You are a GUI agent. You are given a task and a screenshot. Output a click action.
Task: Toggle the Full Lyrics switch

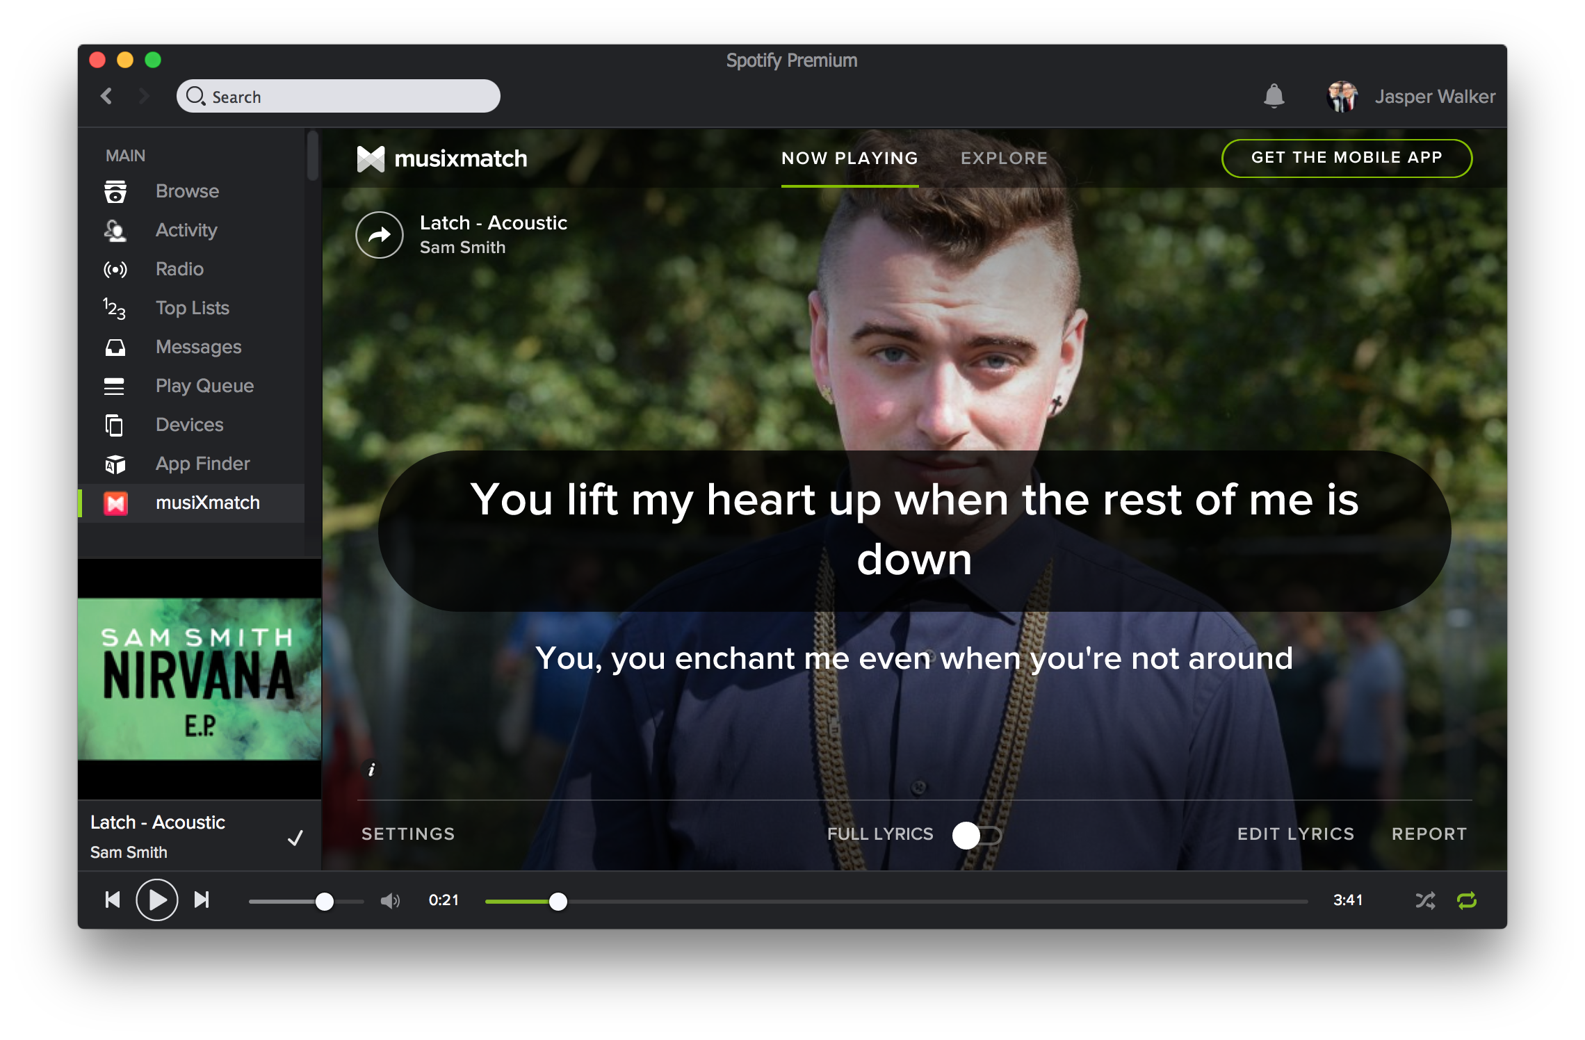pyautogui.click(x=977, y=835)
